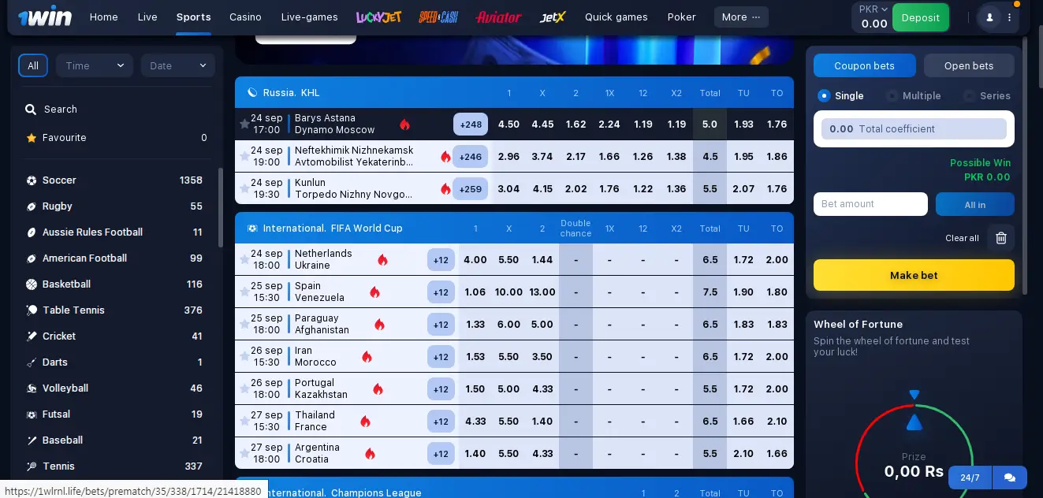Viewport: 1043px width, 498px height.
Task: Open the user profile icon
Action: [989, 17]
